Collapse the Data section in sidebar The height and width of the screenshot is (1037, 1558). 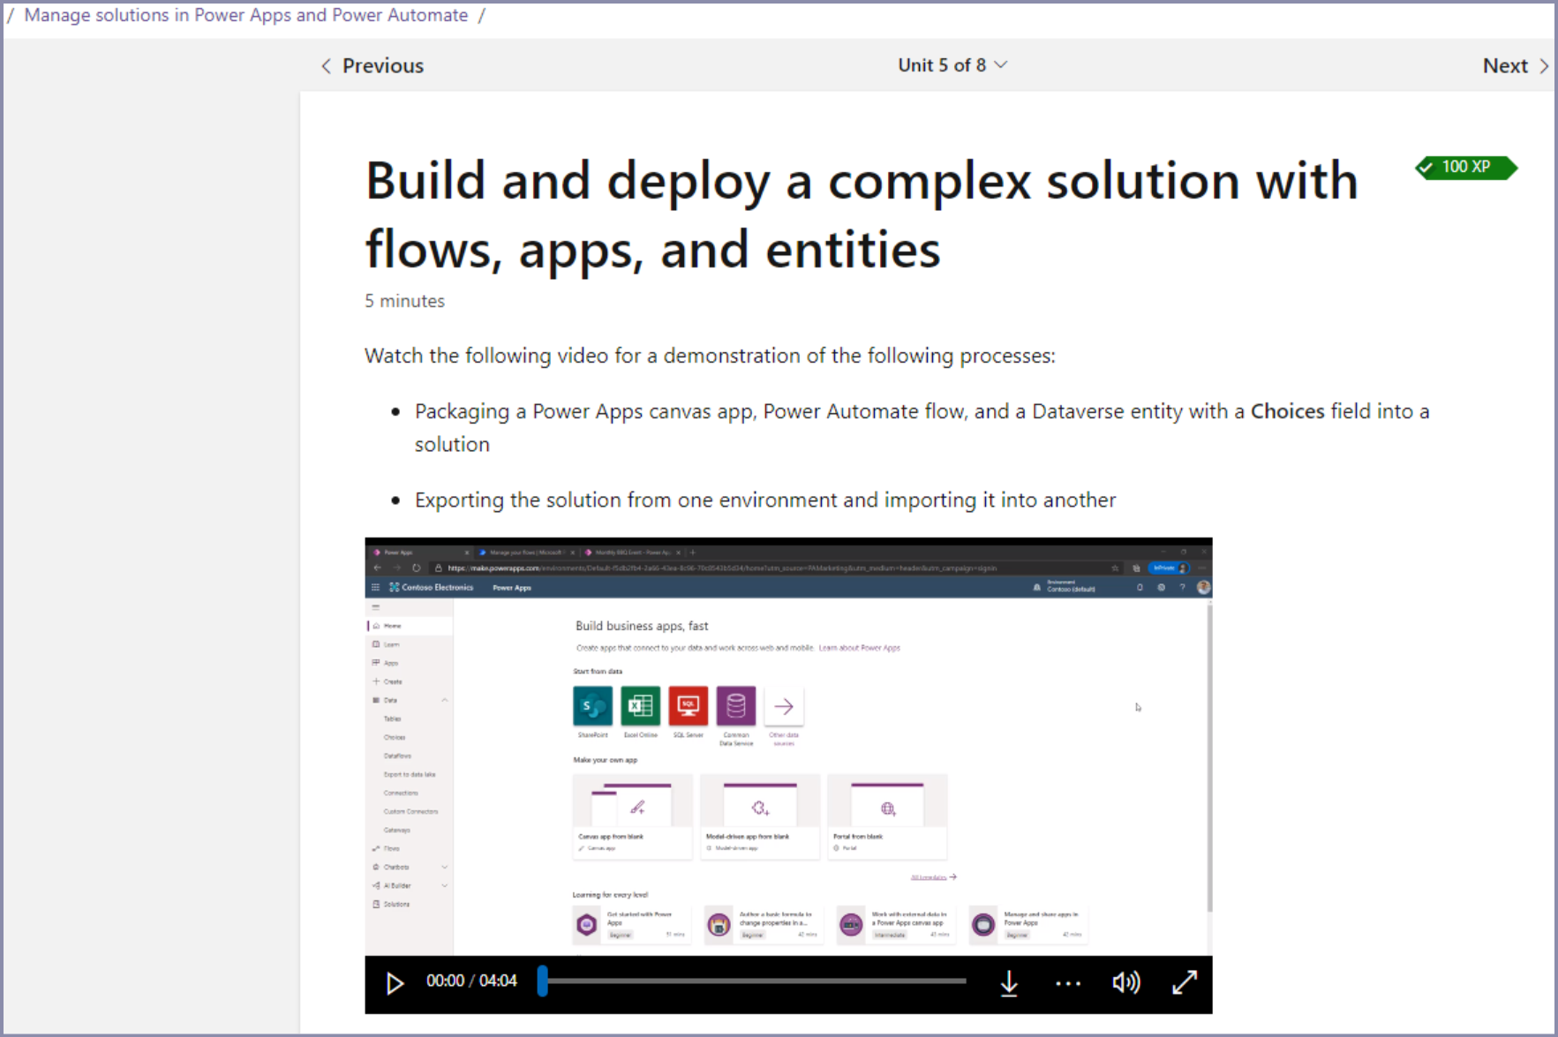(x=445, y=700)
